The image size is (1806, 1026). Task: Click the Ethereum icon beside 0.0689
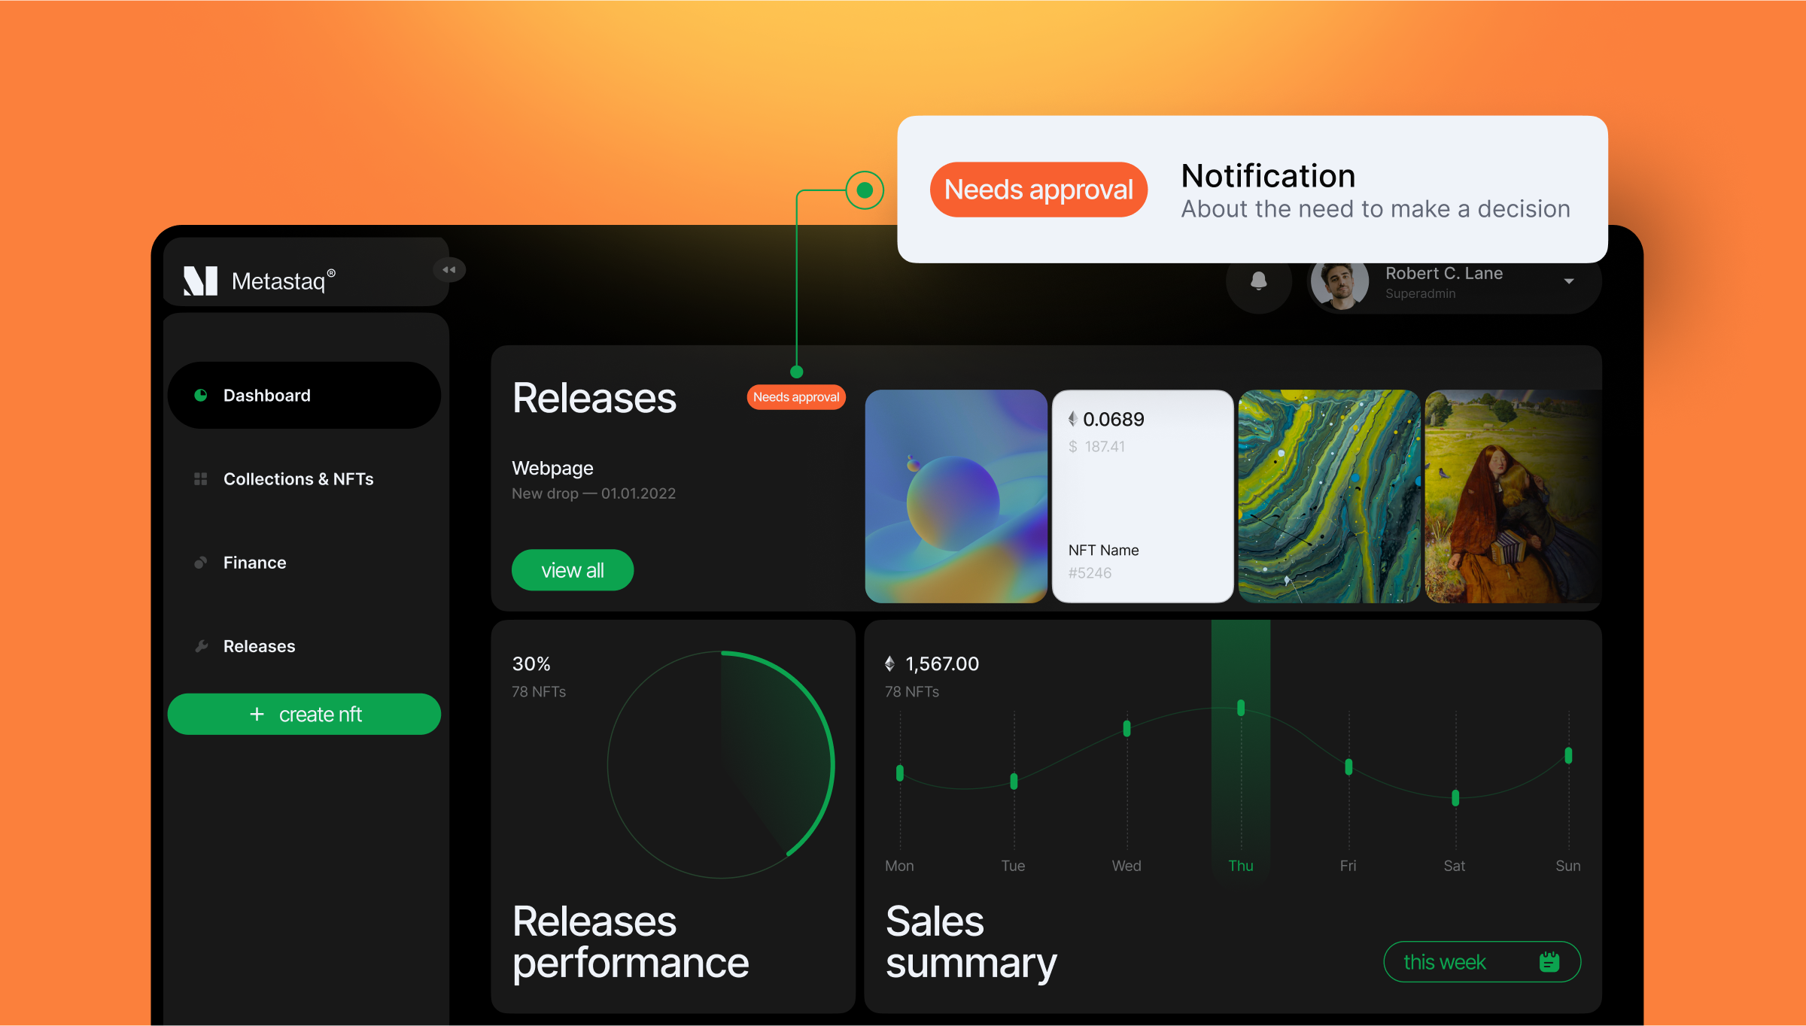pos(1073,419)
